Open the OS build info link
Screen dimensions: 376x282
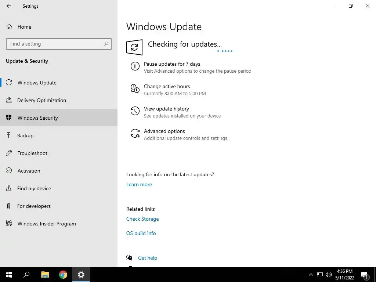click(141, 233)
